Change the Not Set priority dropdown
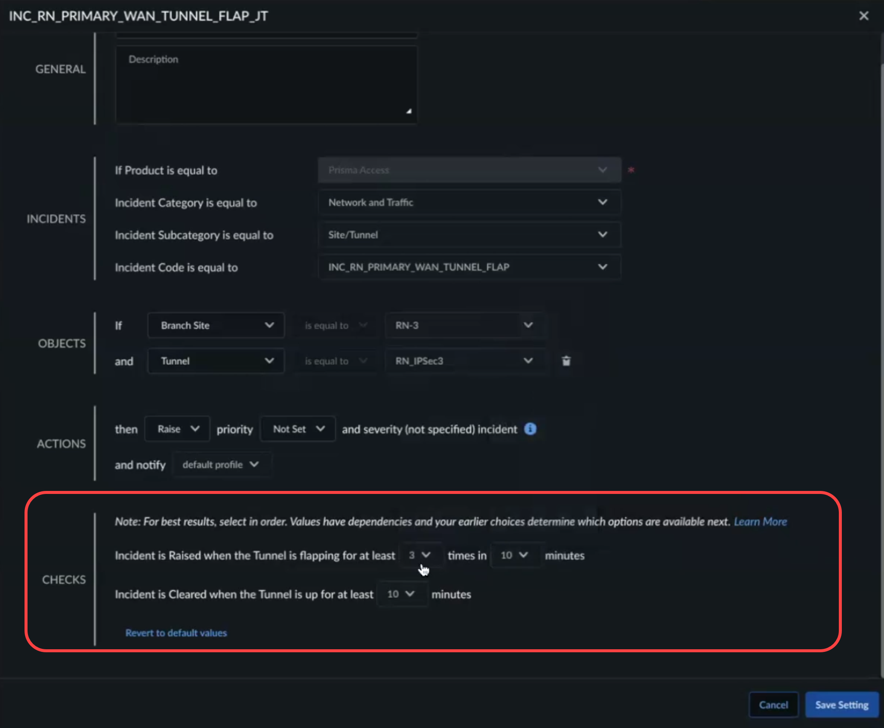The height and width of the screenshot is (728, 884). [x=298, y=429]
